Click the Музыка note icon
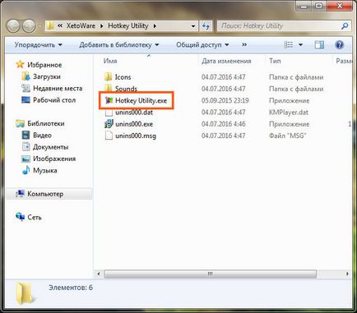The width and height of the screenshot is (357, 313). point(25,170)
